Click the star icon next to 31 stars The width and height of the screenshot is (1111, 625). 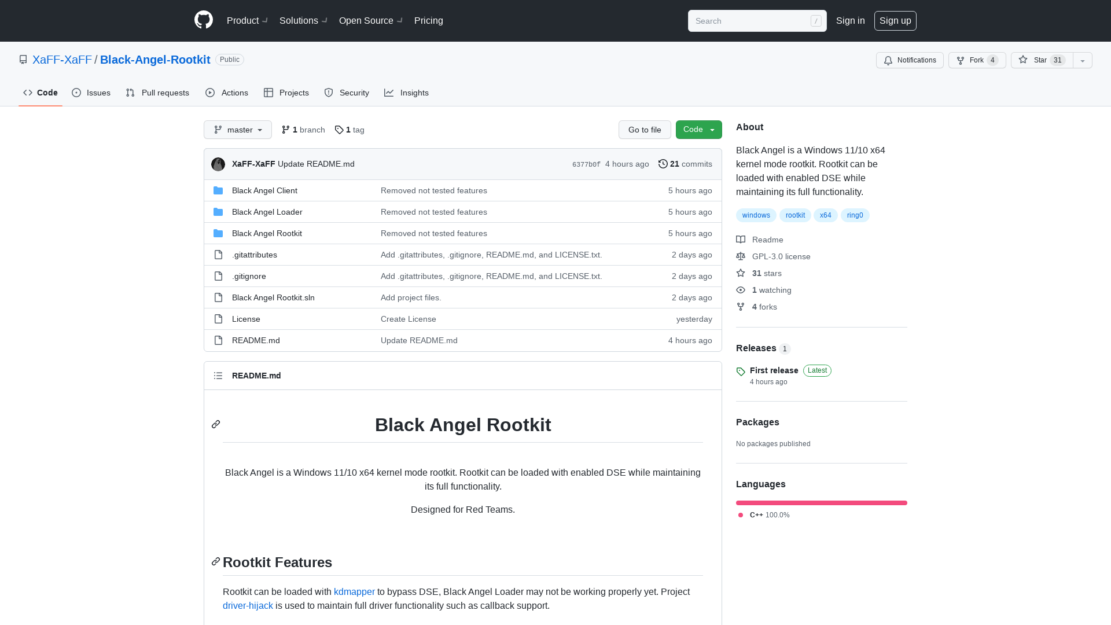(x=741, y=273)
